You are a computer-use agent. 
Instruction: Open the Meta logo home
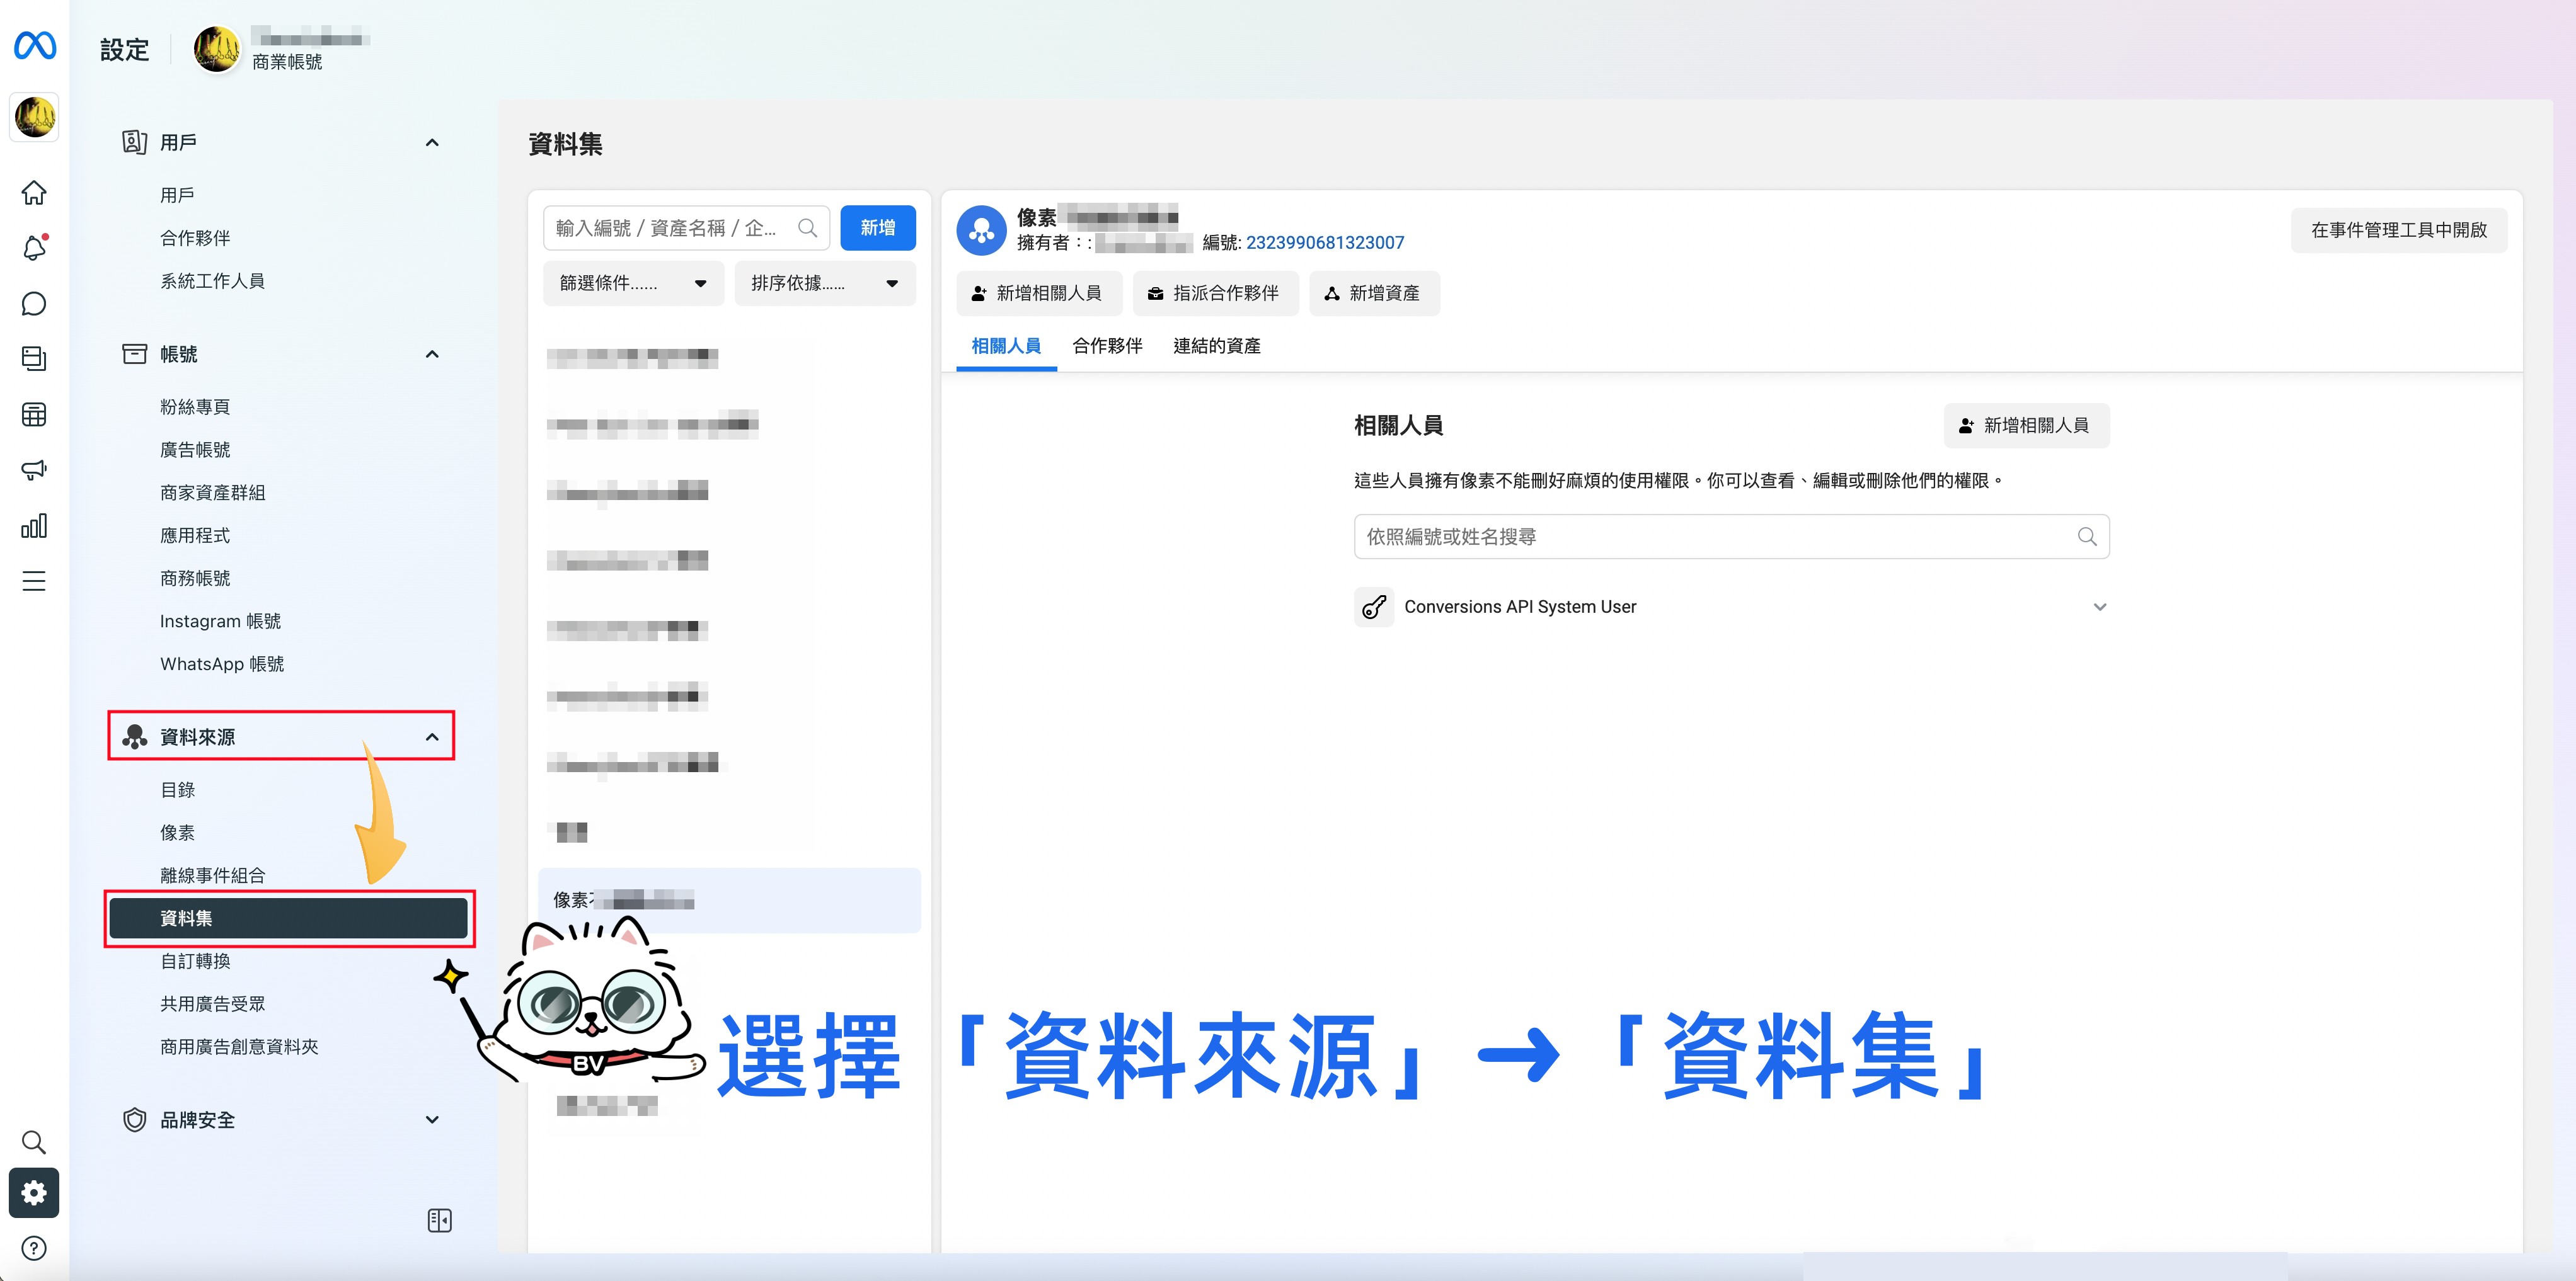click(x=35, y=46)
